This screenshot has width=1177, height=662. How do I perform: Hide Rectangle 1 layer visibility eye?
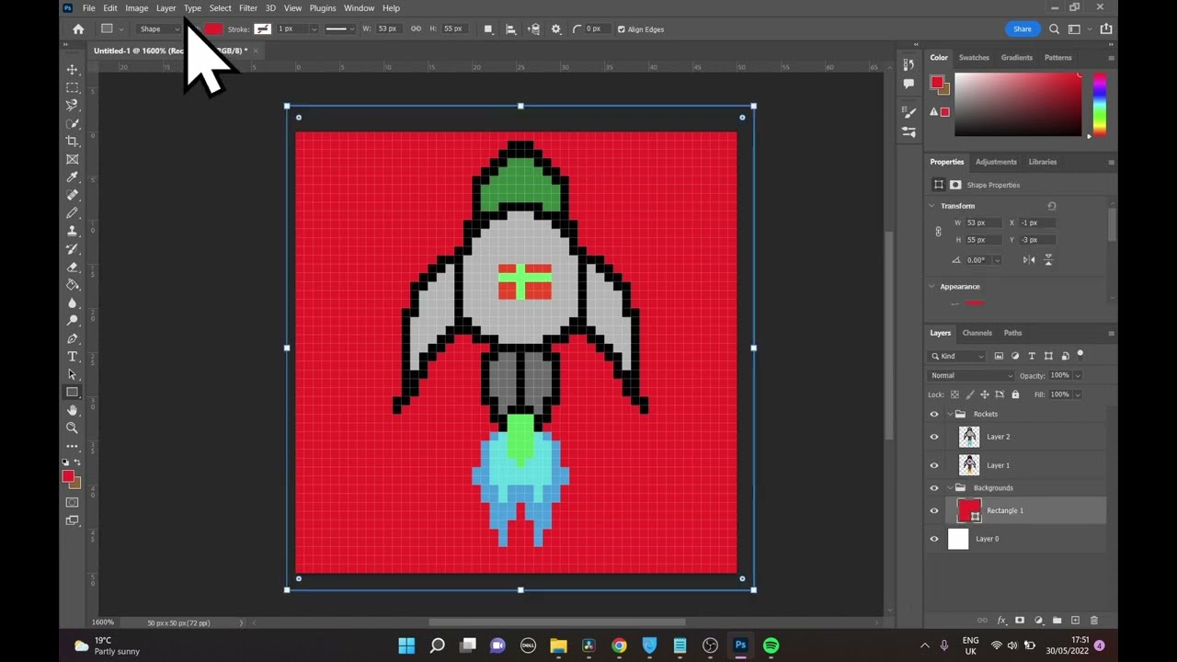[x=934, y=511]
